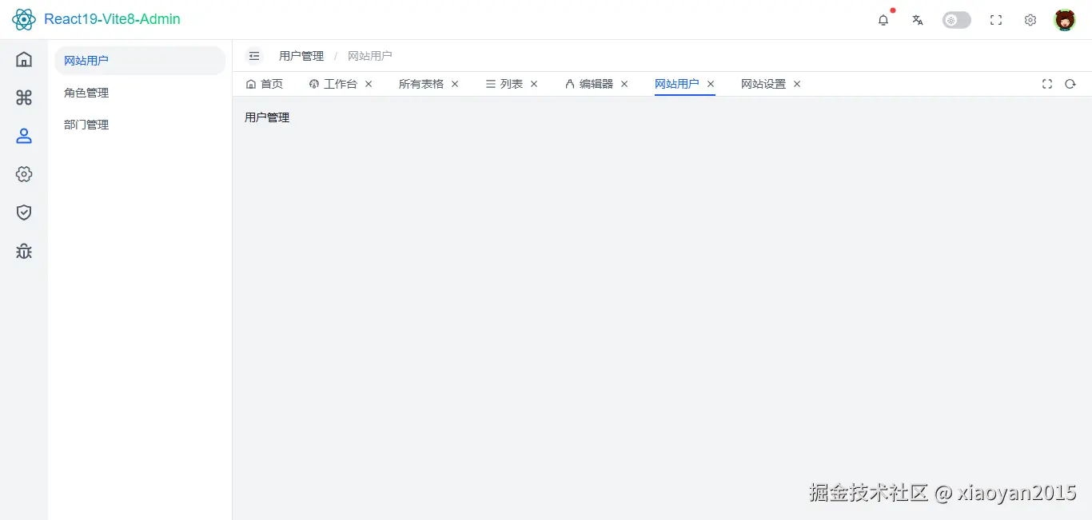Close the 编辑器 tab
Image resolution: width=1092 pixels, height=520 pixels.
(624, 84)
